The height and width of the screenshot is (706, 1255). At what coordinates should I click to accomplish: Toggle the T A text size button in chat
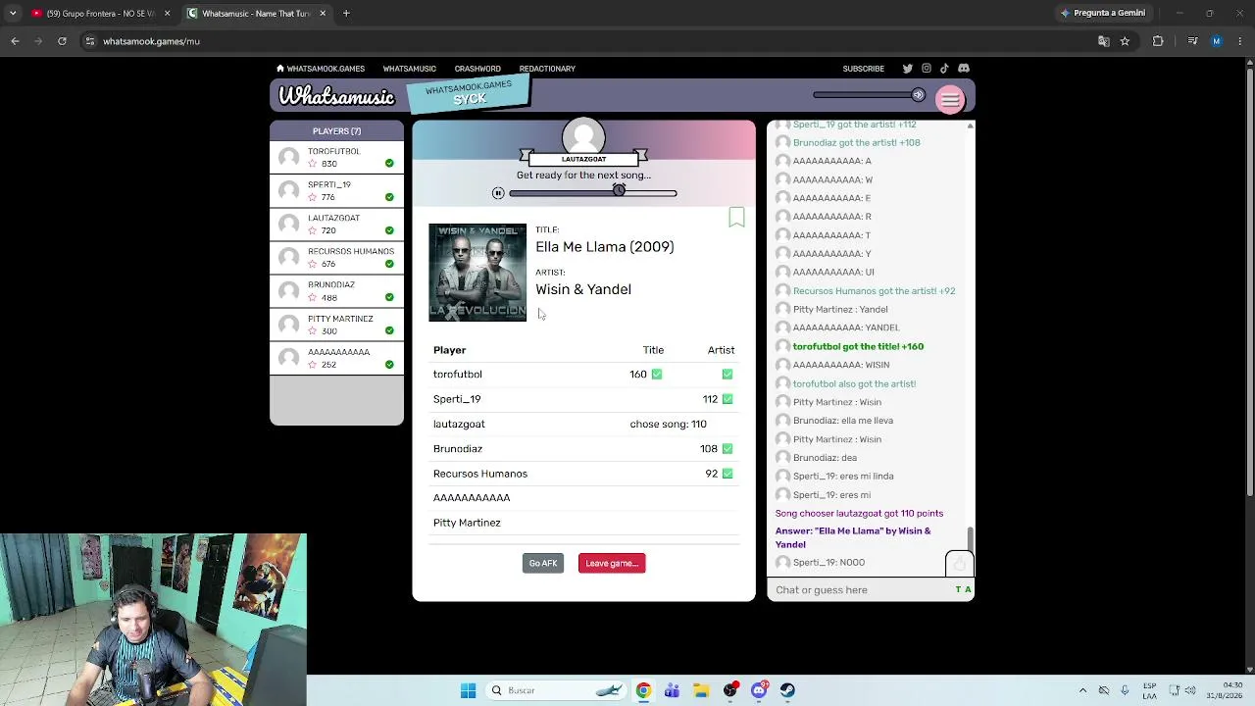click(x=964, y=589)
